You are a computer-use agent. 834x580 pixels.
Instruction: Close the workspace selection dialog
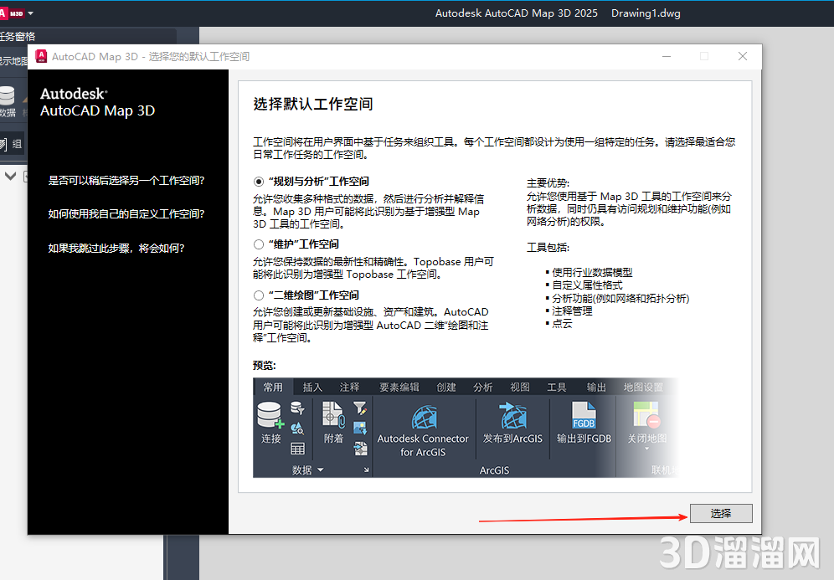click(743, 56)
